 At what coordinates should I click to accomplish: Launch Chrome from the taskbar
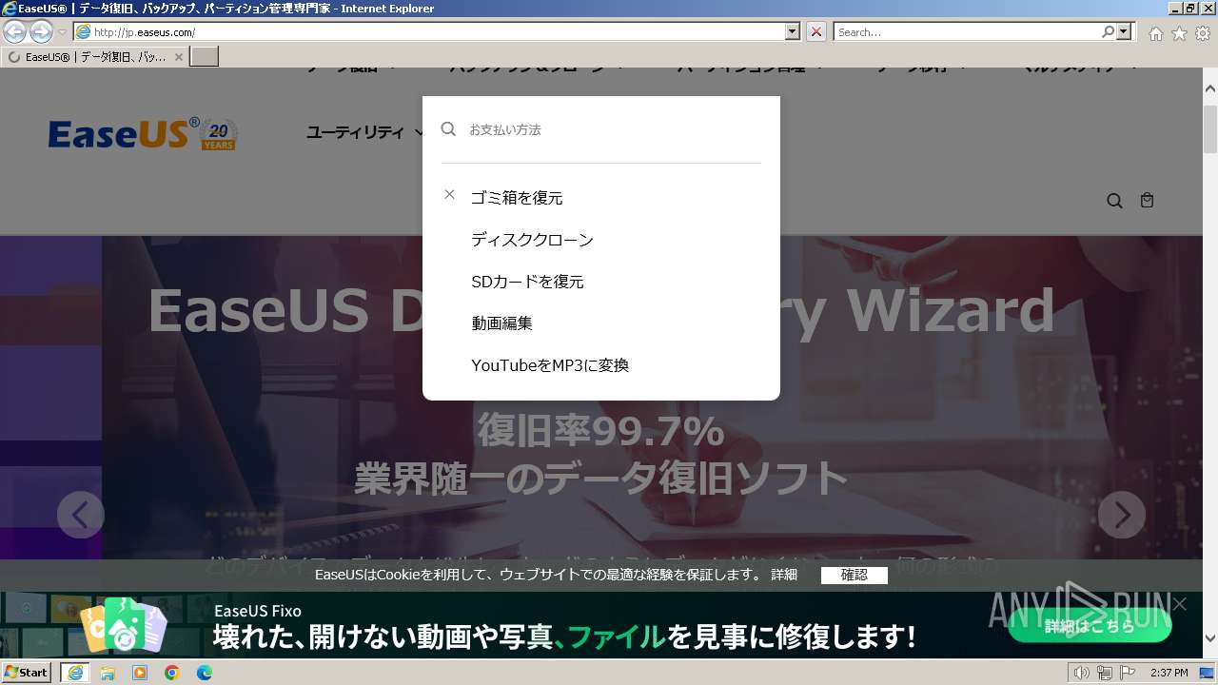click(x=172, y=673)
